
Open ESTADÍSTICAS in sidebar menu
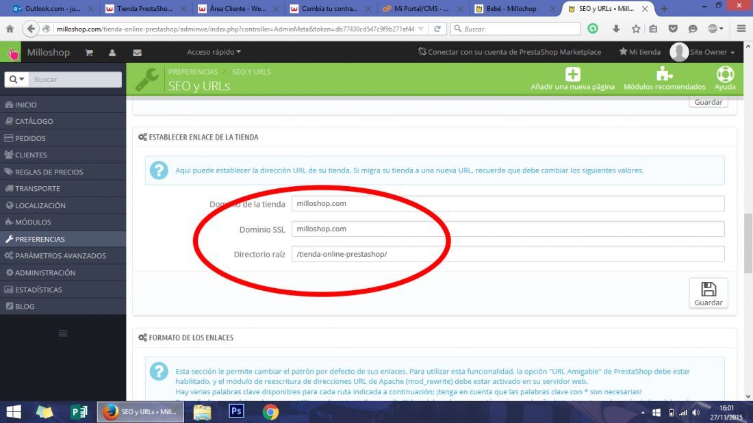pyautogui.click(x=63, y=290)
